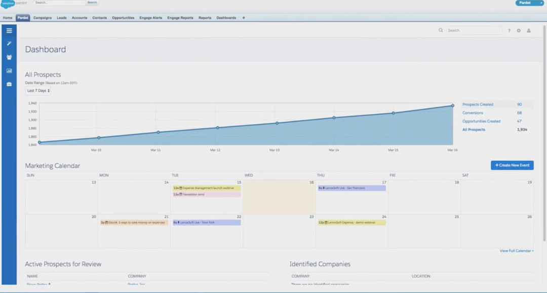Open the Expense Management launch webinar event

click(207, 188)
